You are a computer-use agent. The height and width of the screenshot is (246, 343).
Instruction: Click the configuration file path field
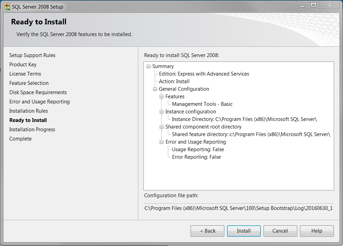click(238, 208)
